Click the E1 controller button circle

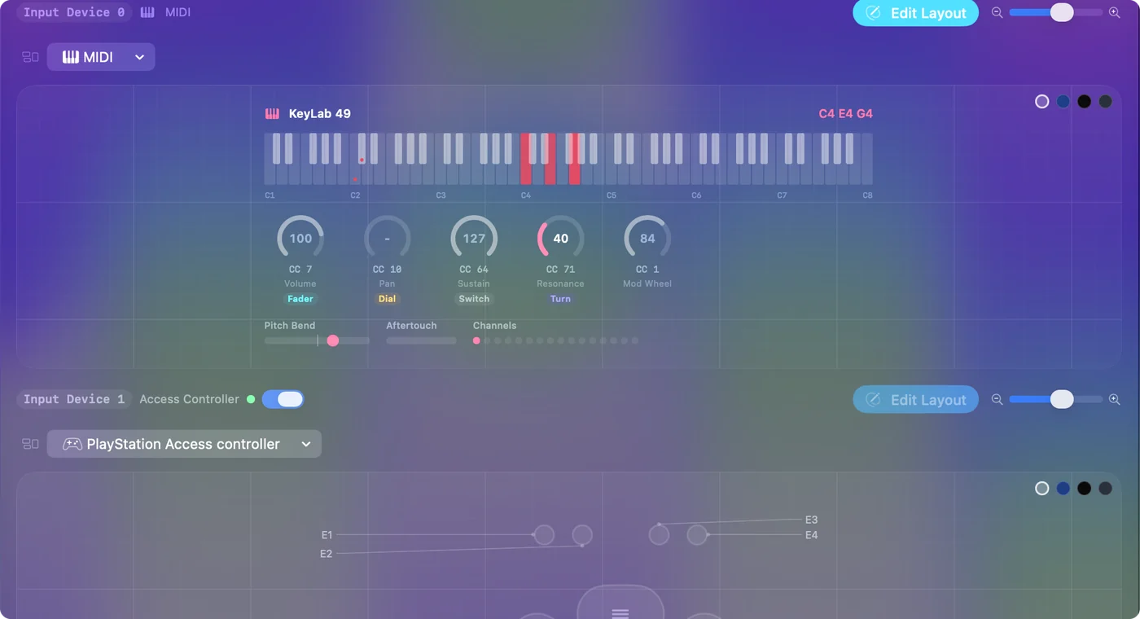pos(544,535)
